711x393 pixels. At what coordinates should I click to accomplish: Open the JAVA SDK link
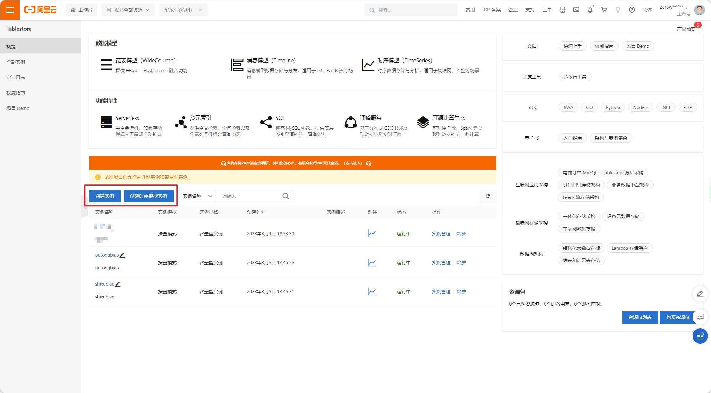(568, 107)
